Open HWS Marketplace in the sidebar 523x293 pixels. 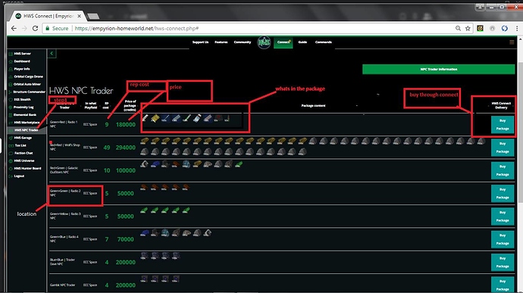(x=26, y=123)
